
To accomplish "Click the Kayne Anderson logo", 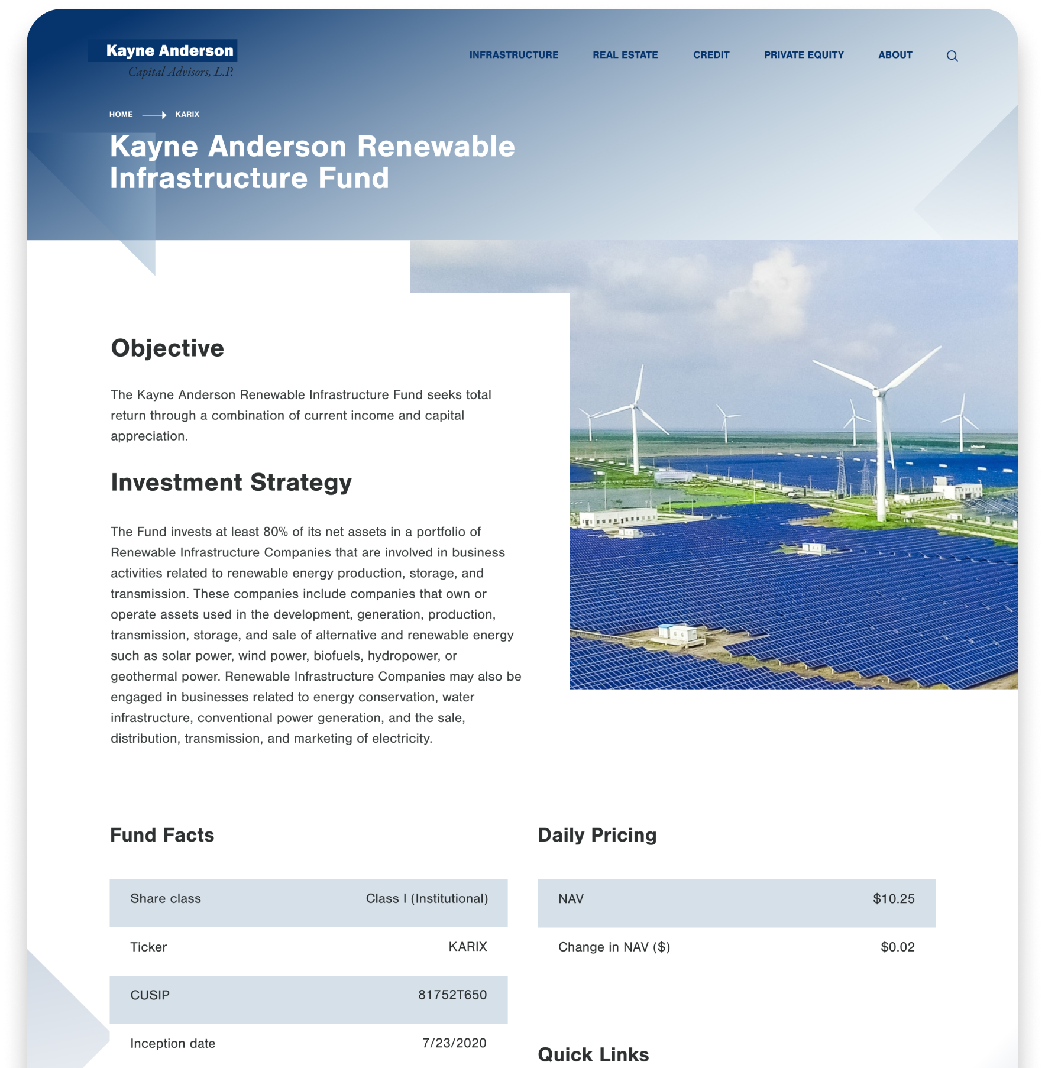I will [163, 59].
